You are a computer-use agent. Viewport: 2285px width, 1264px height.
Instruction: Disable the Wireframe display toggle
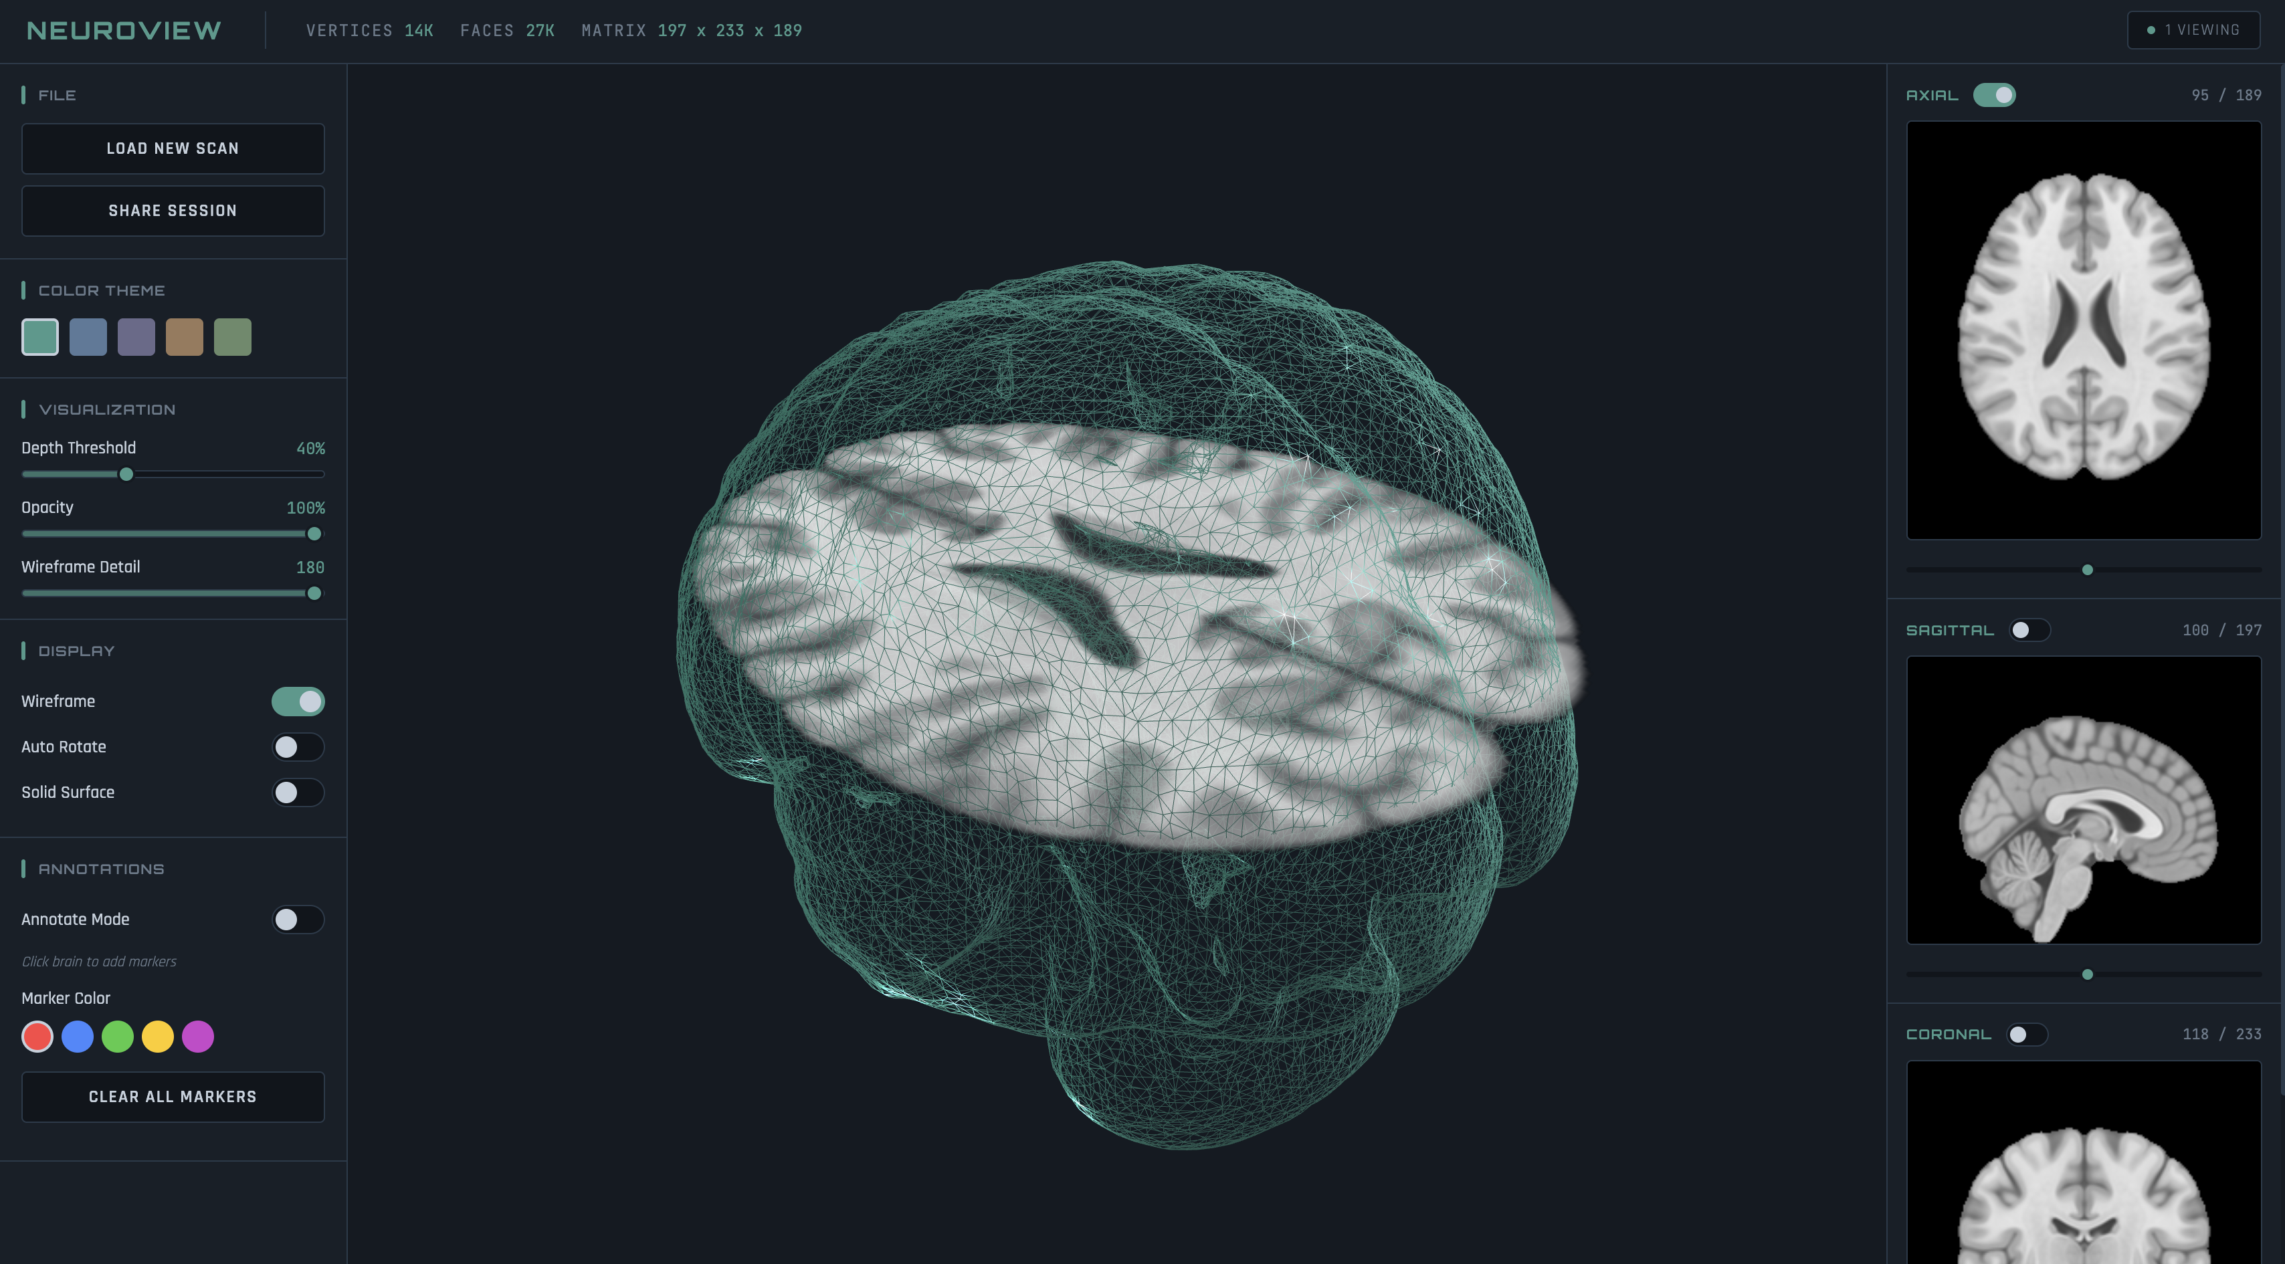pos(298,702)
